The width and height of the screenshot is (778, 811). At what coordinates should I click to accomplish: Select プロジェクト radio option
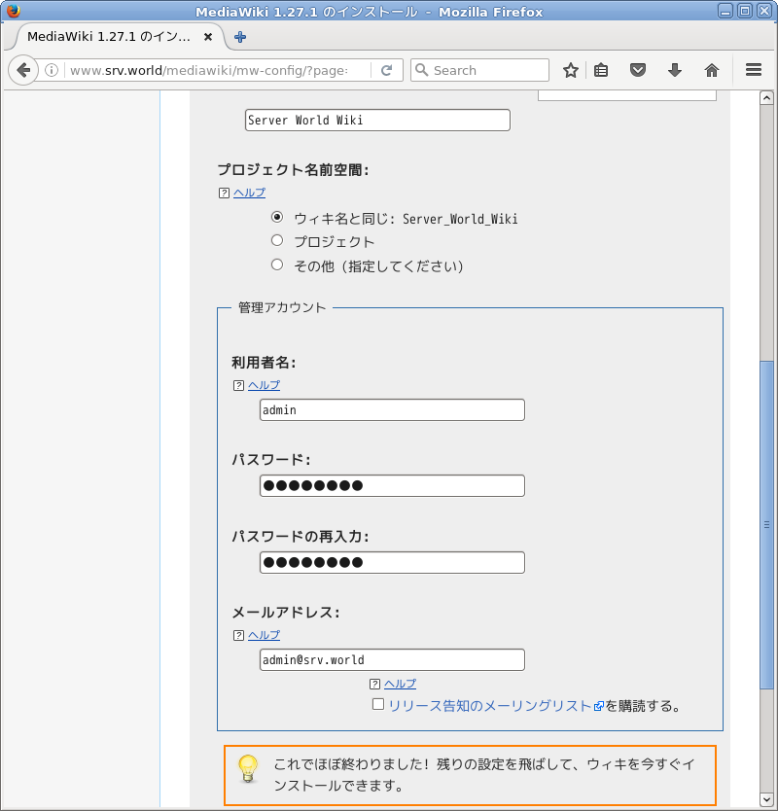tap(277, 240)
